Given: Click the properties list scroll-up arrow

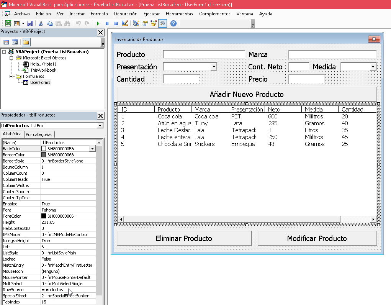Looking at the screenshot, I should [99, 143].
